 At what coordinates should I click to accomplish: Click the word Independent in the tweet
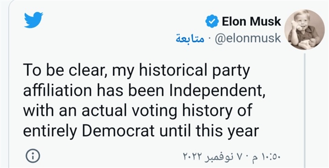(217, 92)
